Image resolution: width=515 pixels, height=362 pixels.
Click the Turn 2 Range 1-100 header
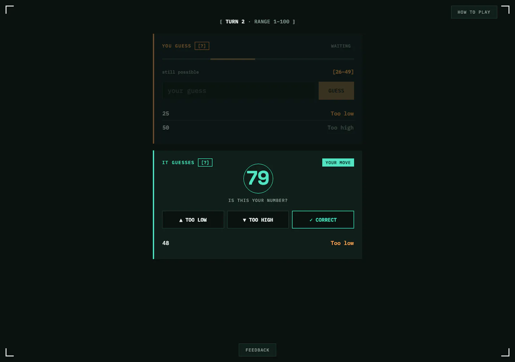click(257, 22)
